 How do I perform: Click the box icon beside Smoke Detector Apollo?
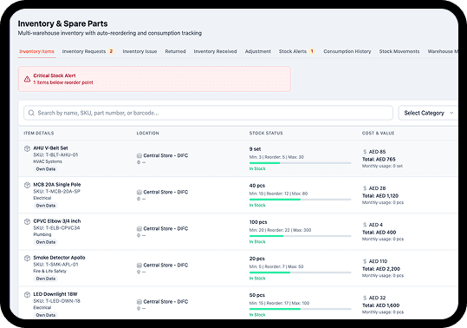point(27,258)
